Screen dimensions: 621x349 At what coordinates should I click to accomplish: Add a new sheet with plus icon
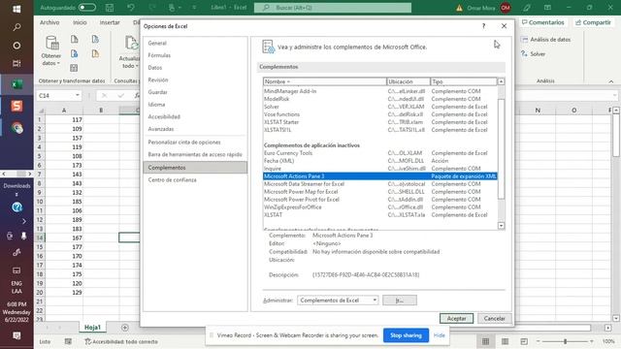125,328
